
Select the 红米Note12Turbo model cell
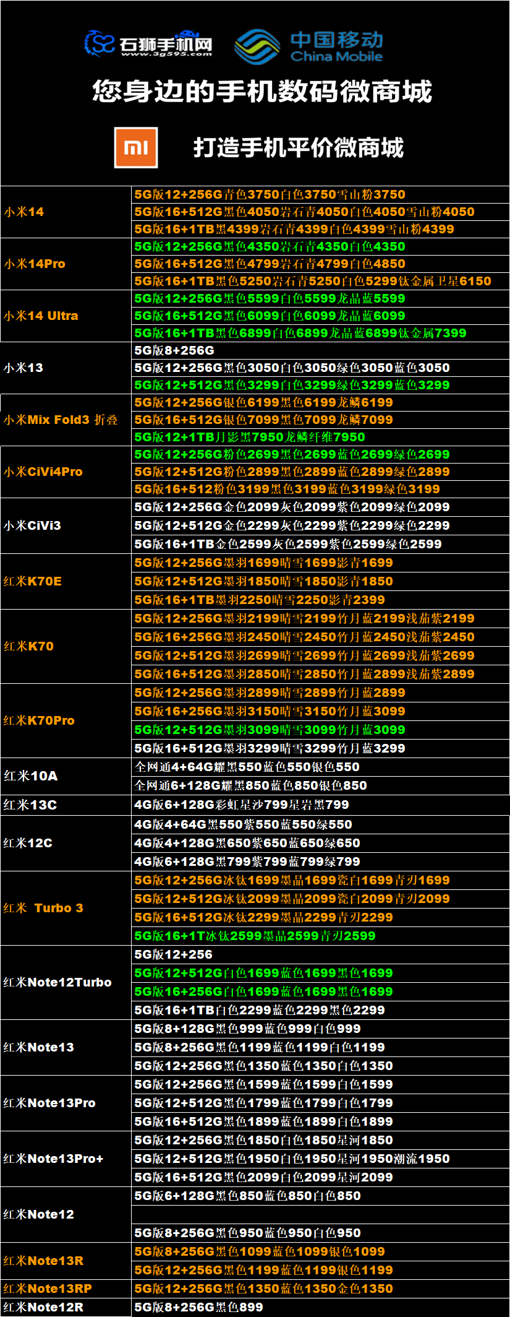57,982
